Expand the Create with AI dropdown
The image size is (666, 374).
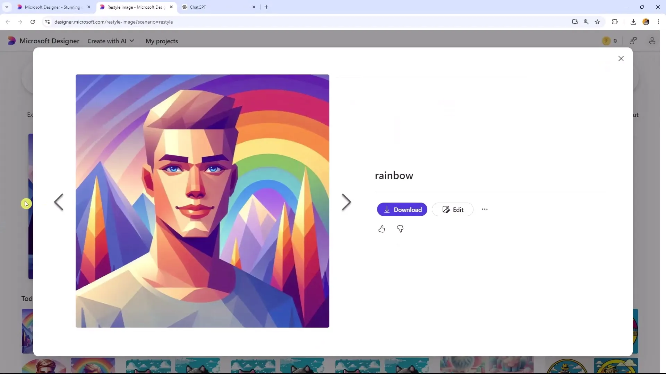tap(111, 41)
